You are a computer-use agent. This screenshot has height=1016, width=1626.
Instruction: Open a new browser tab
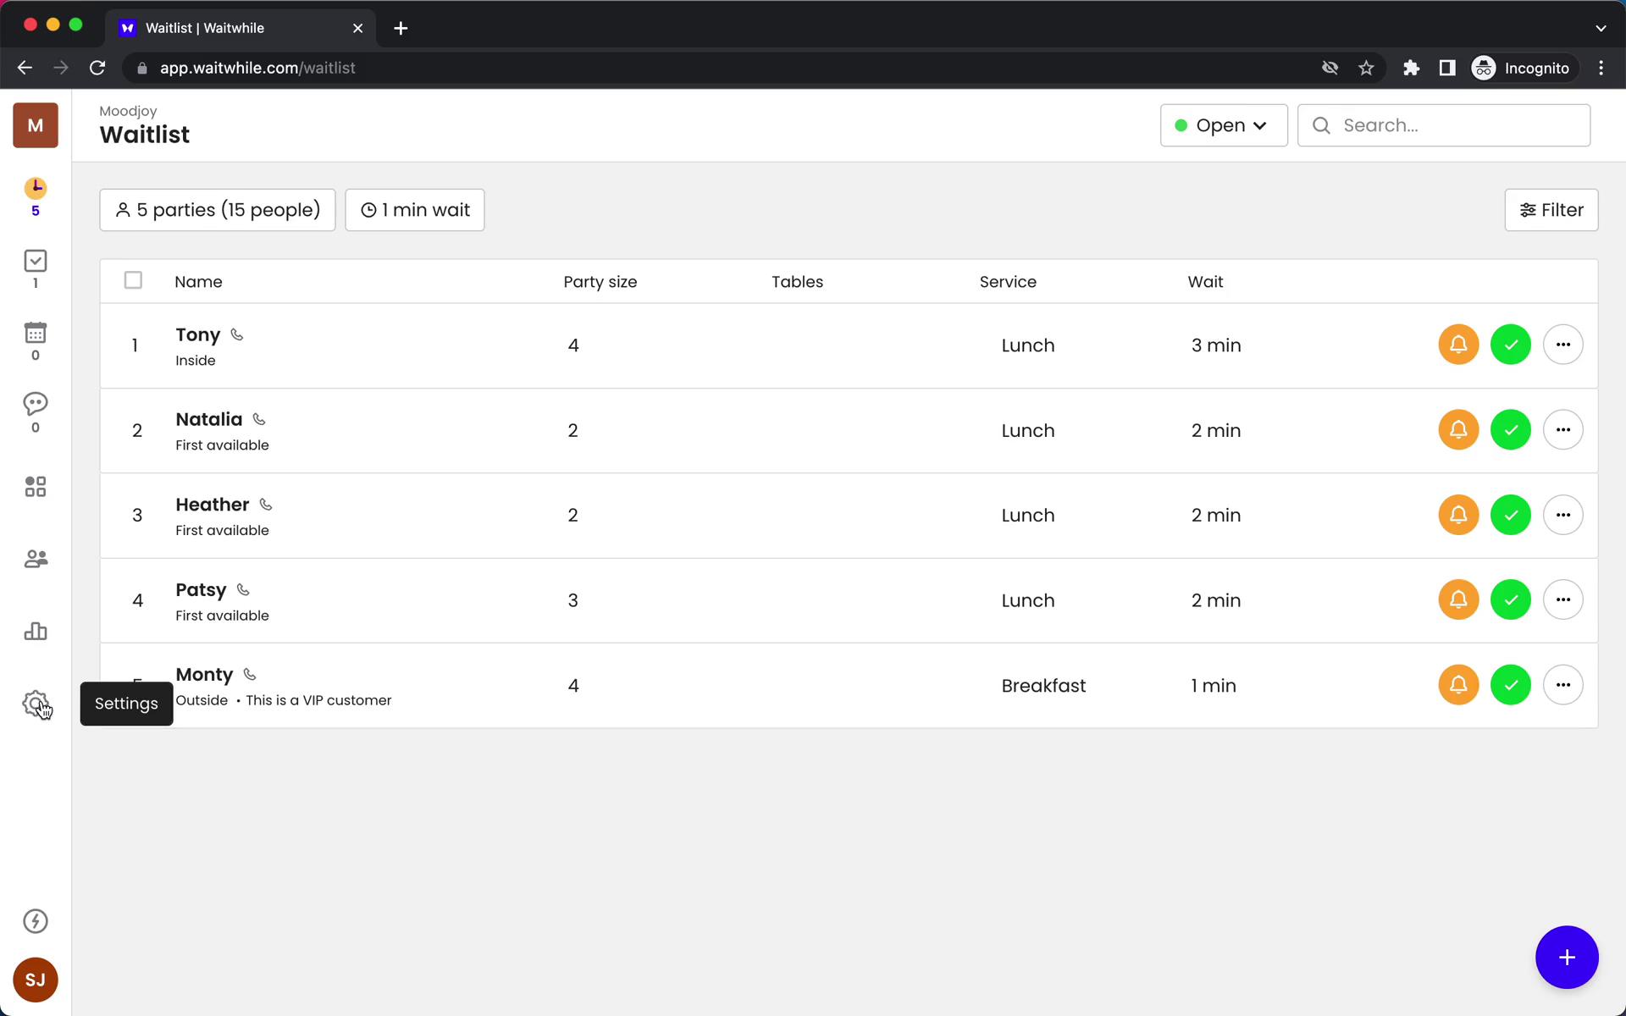401,28
